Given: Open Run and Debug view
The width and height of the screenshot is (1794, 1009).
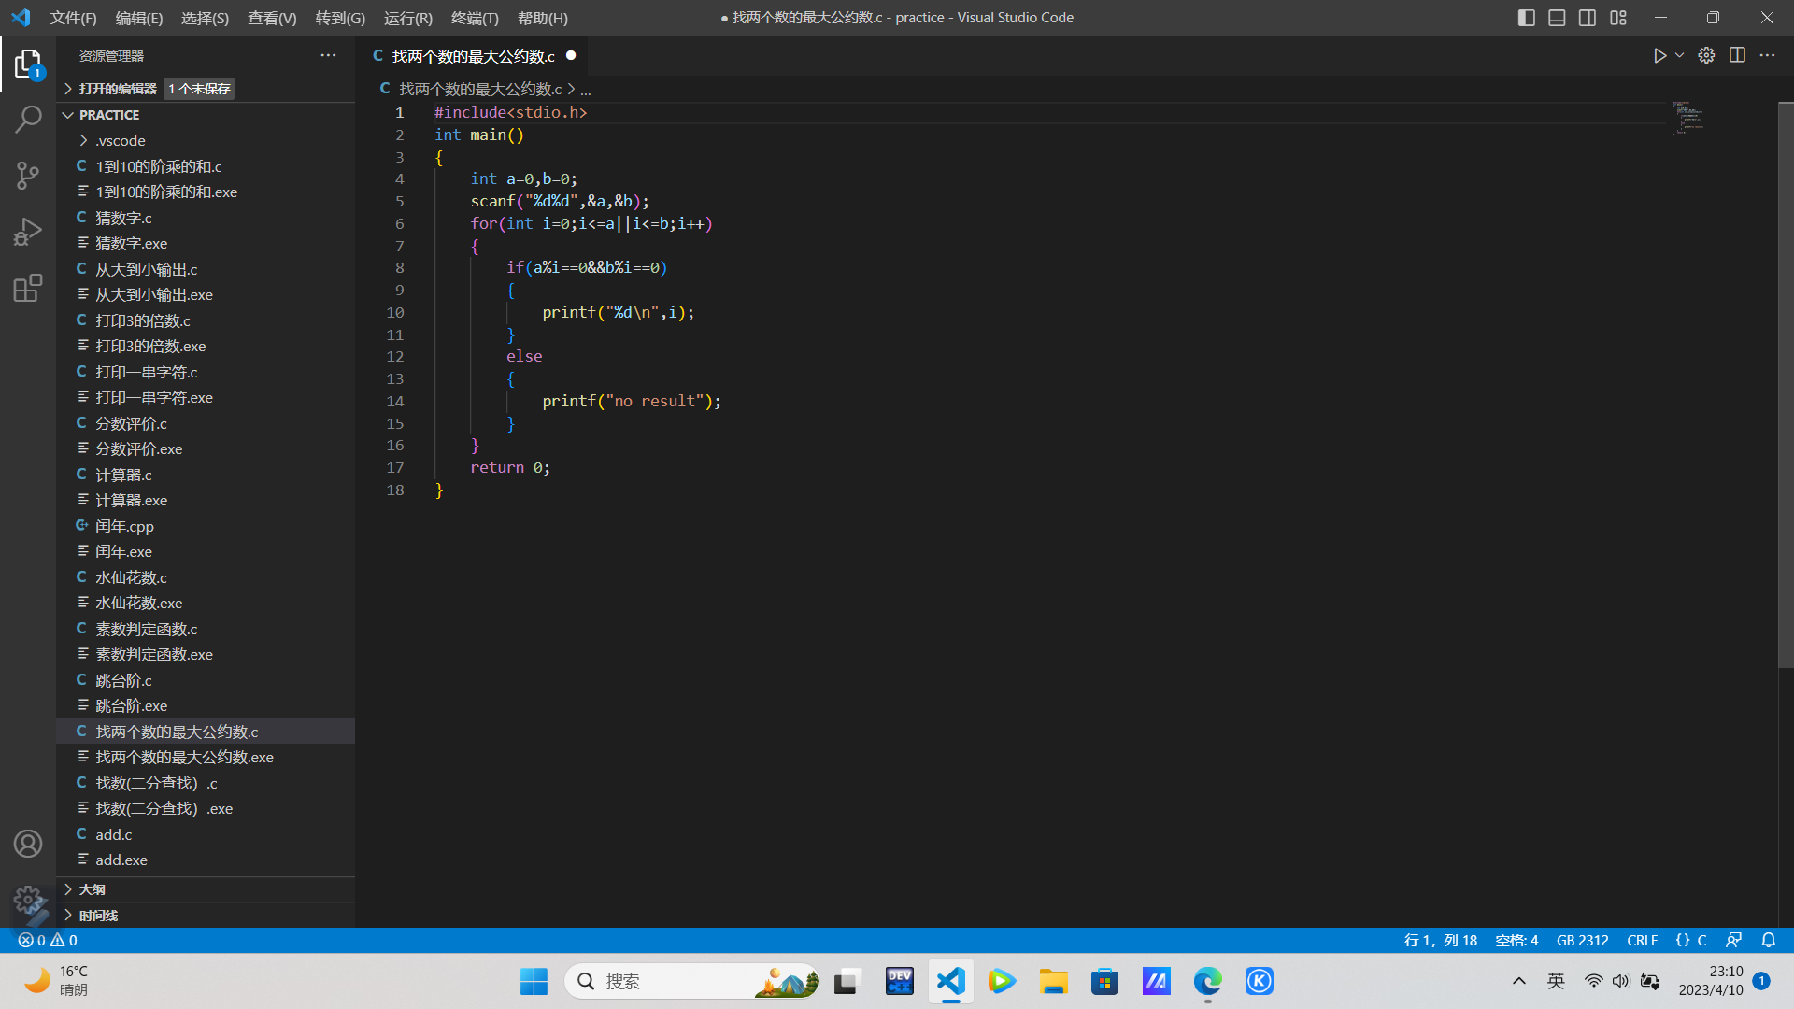Looking at the screenshot, I should (x=28, y=231).
